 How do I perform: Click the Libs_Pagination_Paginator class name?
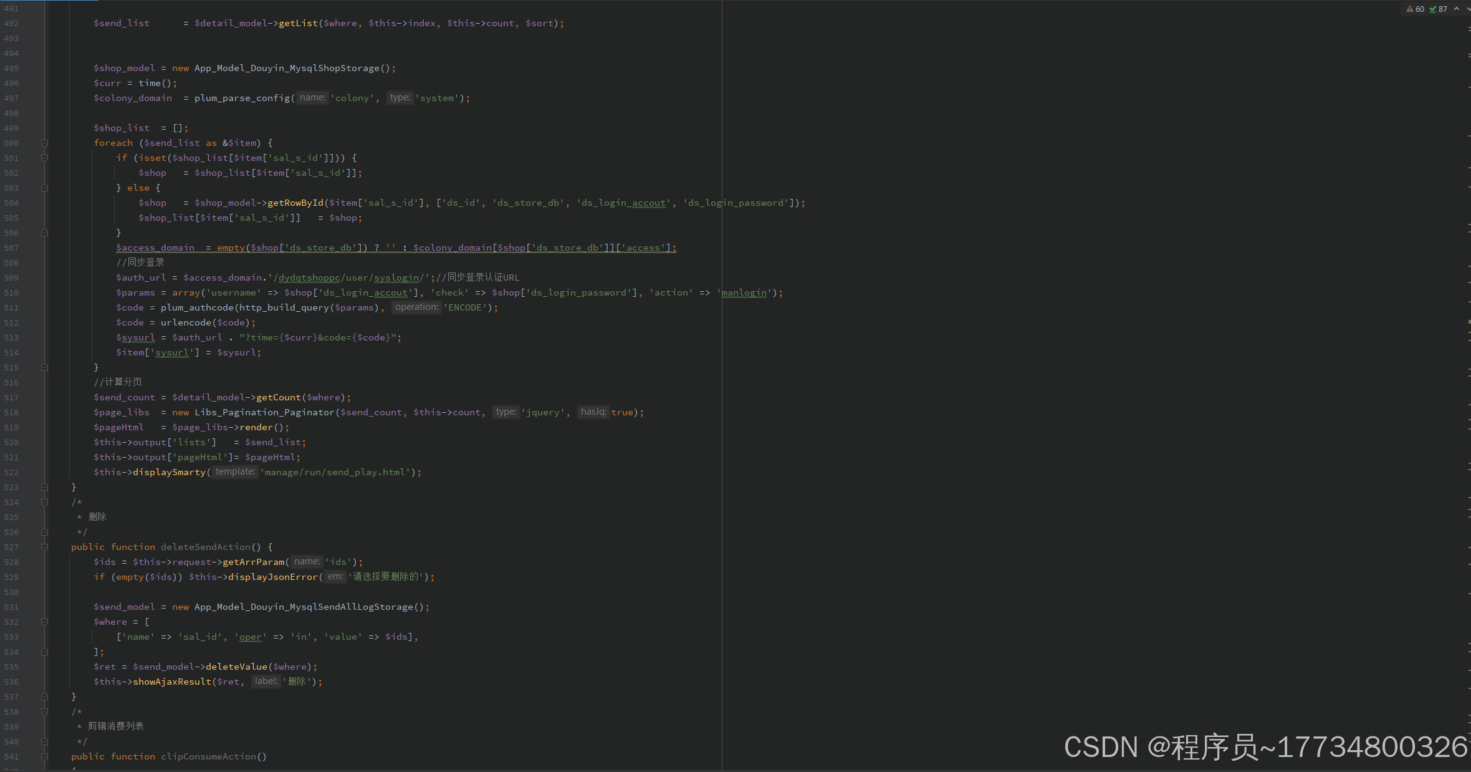tap(264, 412)
